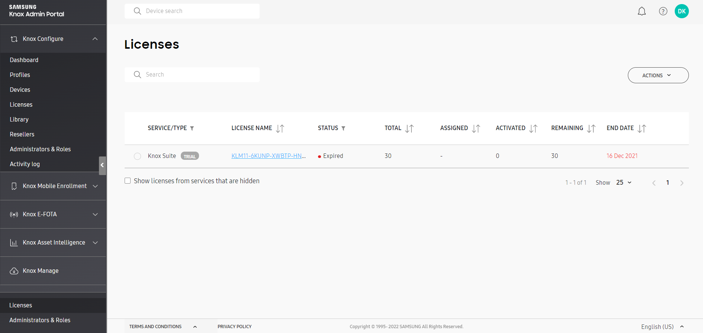Click the Knox Asset Intelligence chart icon
The width and height of the screenshot is (703, 333).
[14, 243]
